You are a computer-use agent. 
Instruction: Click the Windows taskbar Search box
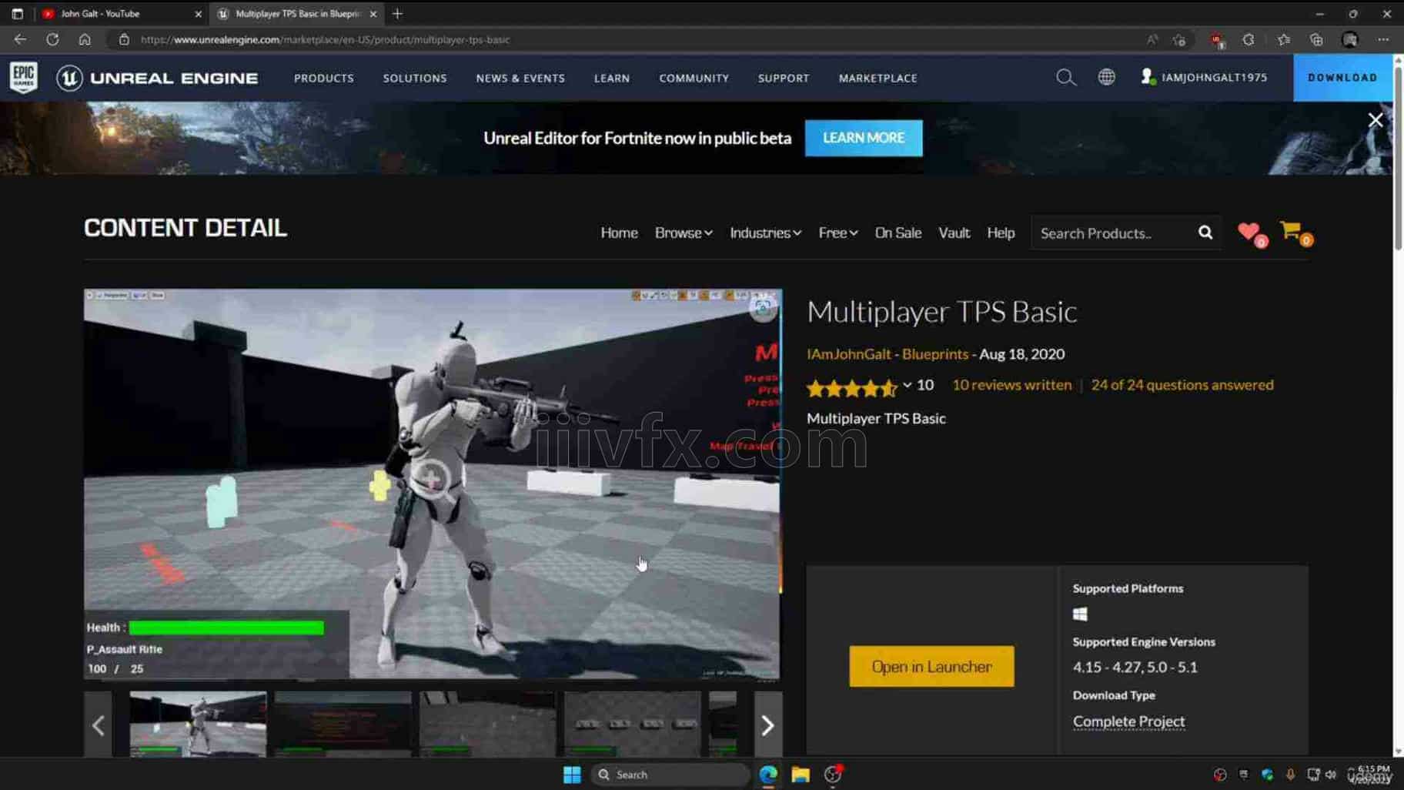click(x=670, y=775)
